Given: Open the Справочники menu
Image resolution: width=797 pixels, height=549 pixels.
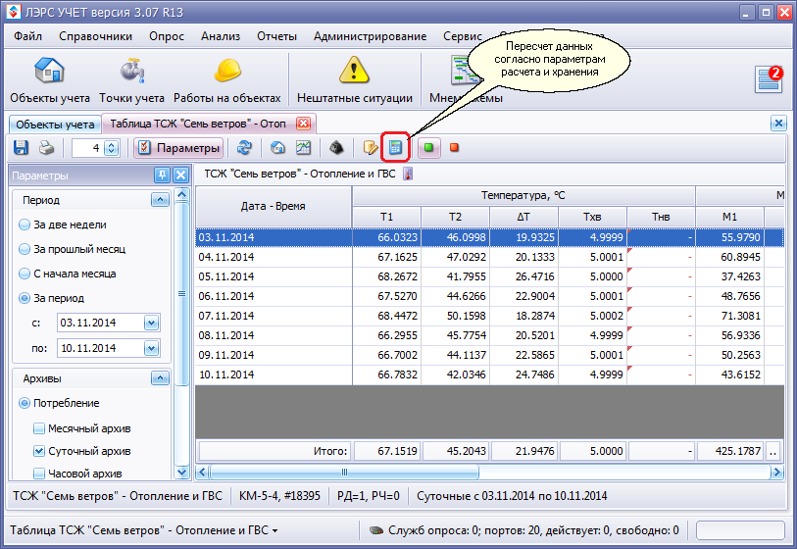Looking at the screenshot, I should pyautogui.click(x=95, y=36).
